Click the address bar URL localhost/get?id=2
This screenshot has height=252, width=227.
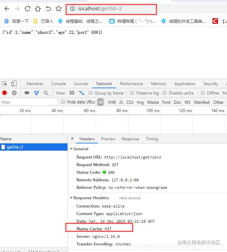(x=100, y=9)
